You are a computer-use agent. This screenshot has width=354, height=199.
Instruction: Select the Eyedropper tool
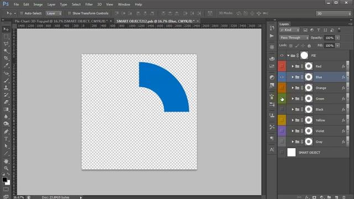point(6,65)
